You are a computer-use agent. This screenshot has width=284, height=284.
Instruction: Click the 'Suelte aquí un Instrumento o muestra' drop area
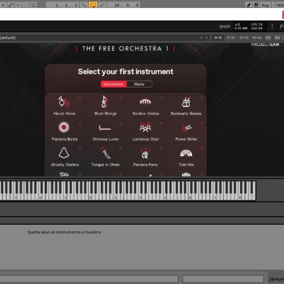tap(64, 232)
